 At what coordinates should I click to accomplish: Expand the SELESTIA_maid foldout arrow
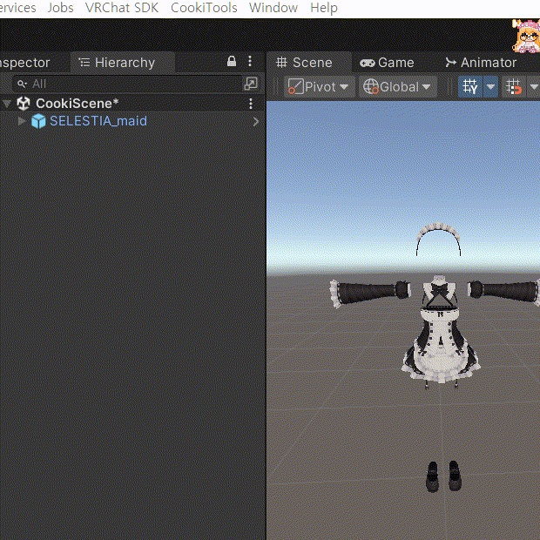point(22,121)
